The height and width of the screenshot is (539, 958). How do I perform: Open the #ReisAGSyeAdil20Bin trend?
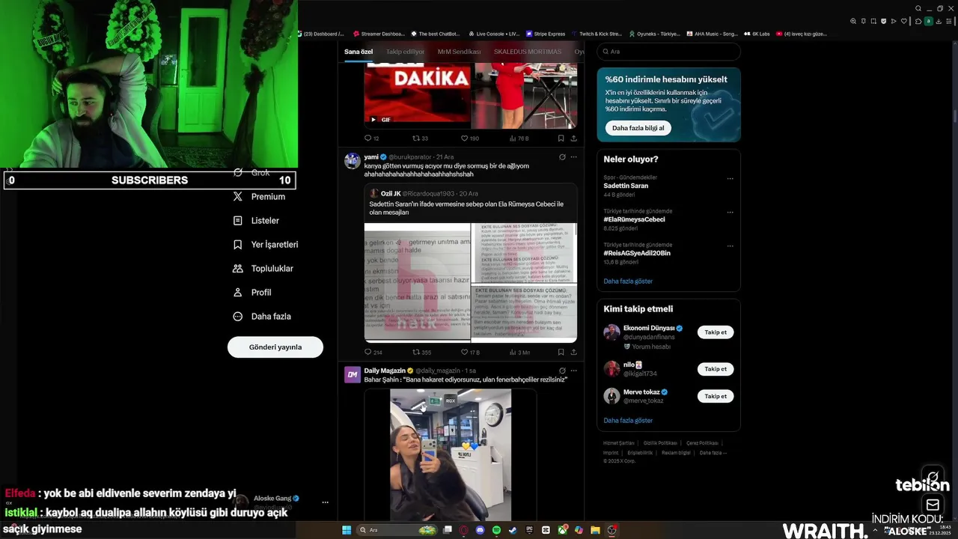pyautogui.click(x=637, y=253)
